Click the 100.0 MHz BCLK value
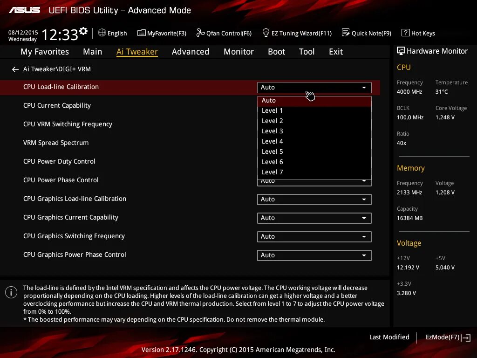Screen dimensions: 477x358 tap(410, 117)
